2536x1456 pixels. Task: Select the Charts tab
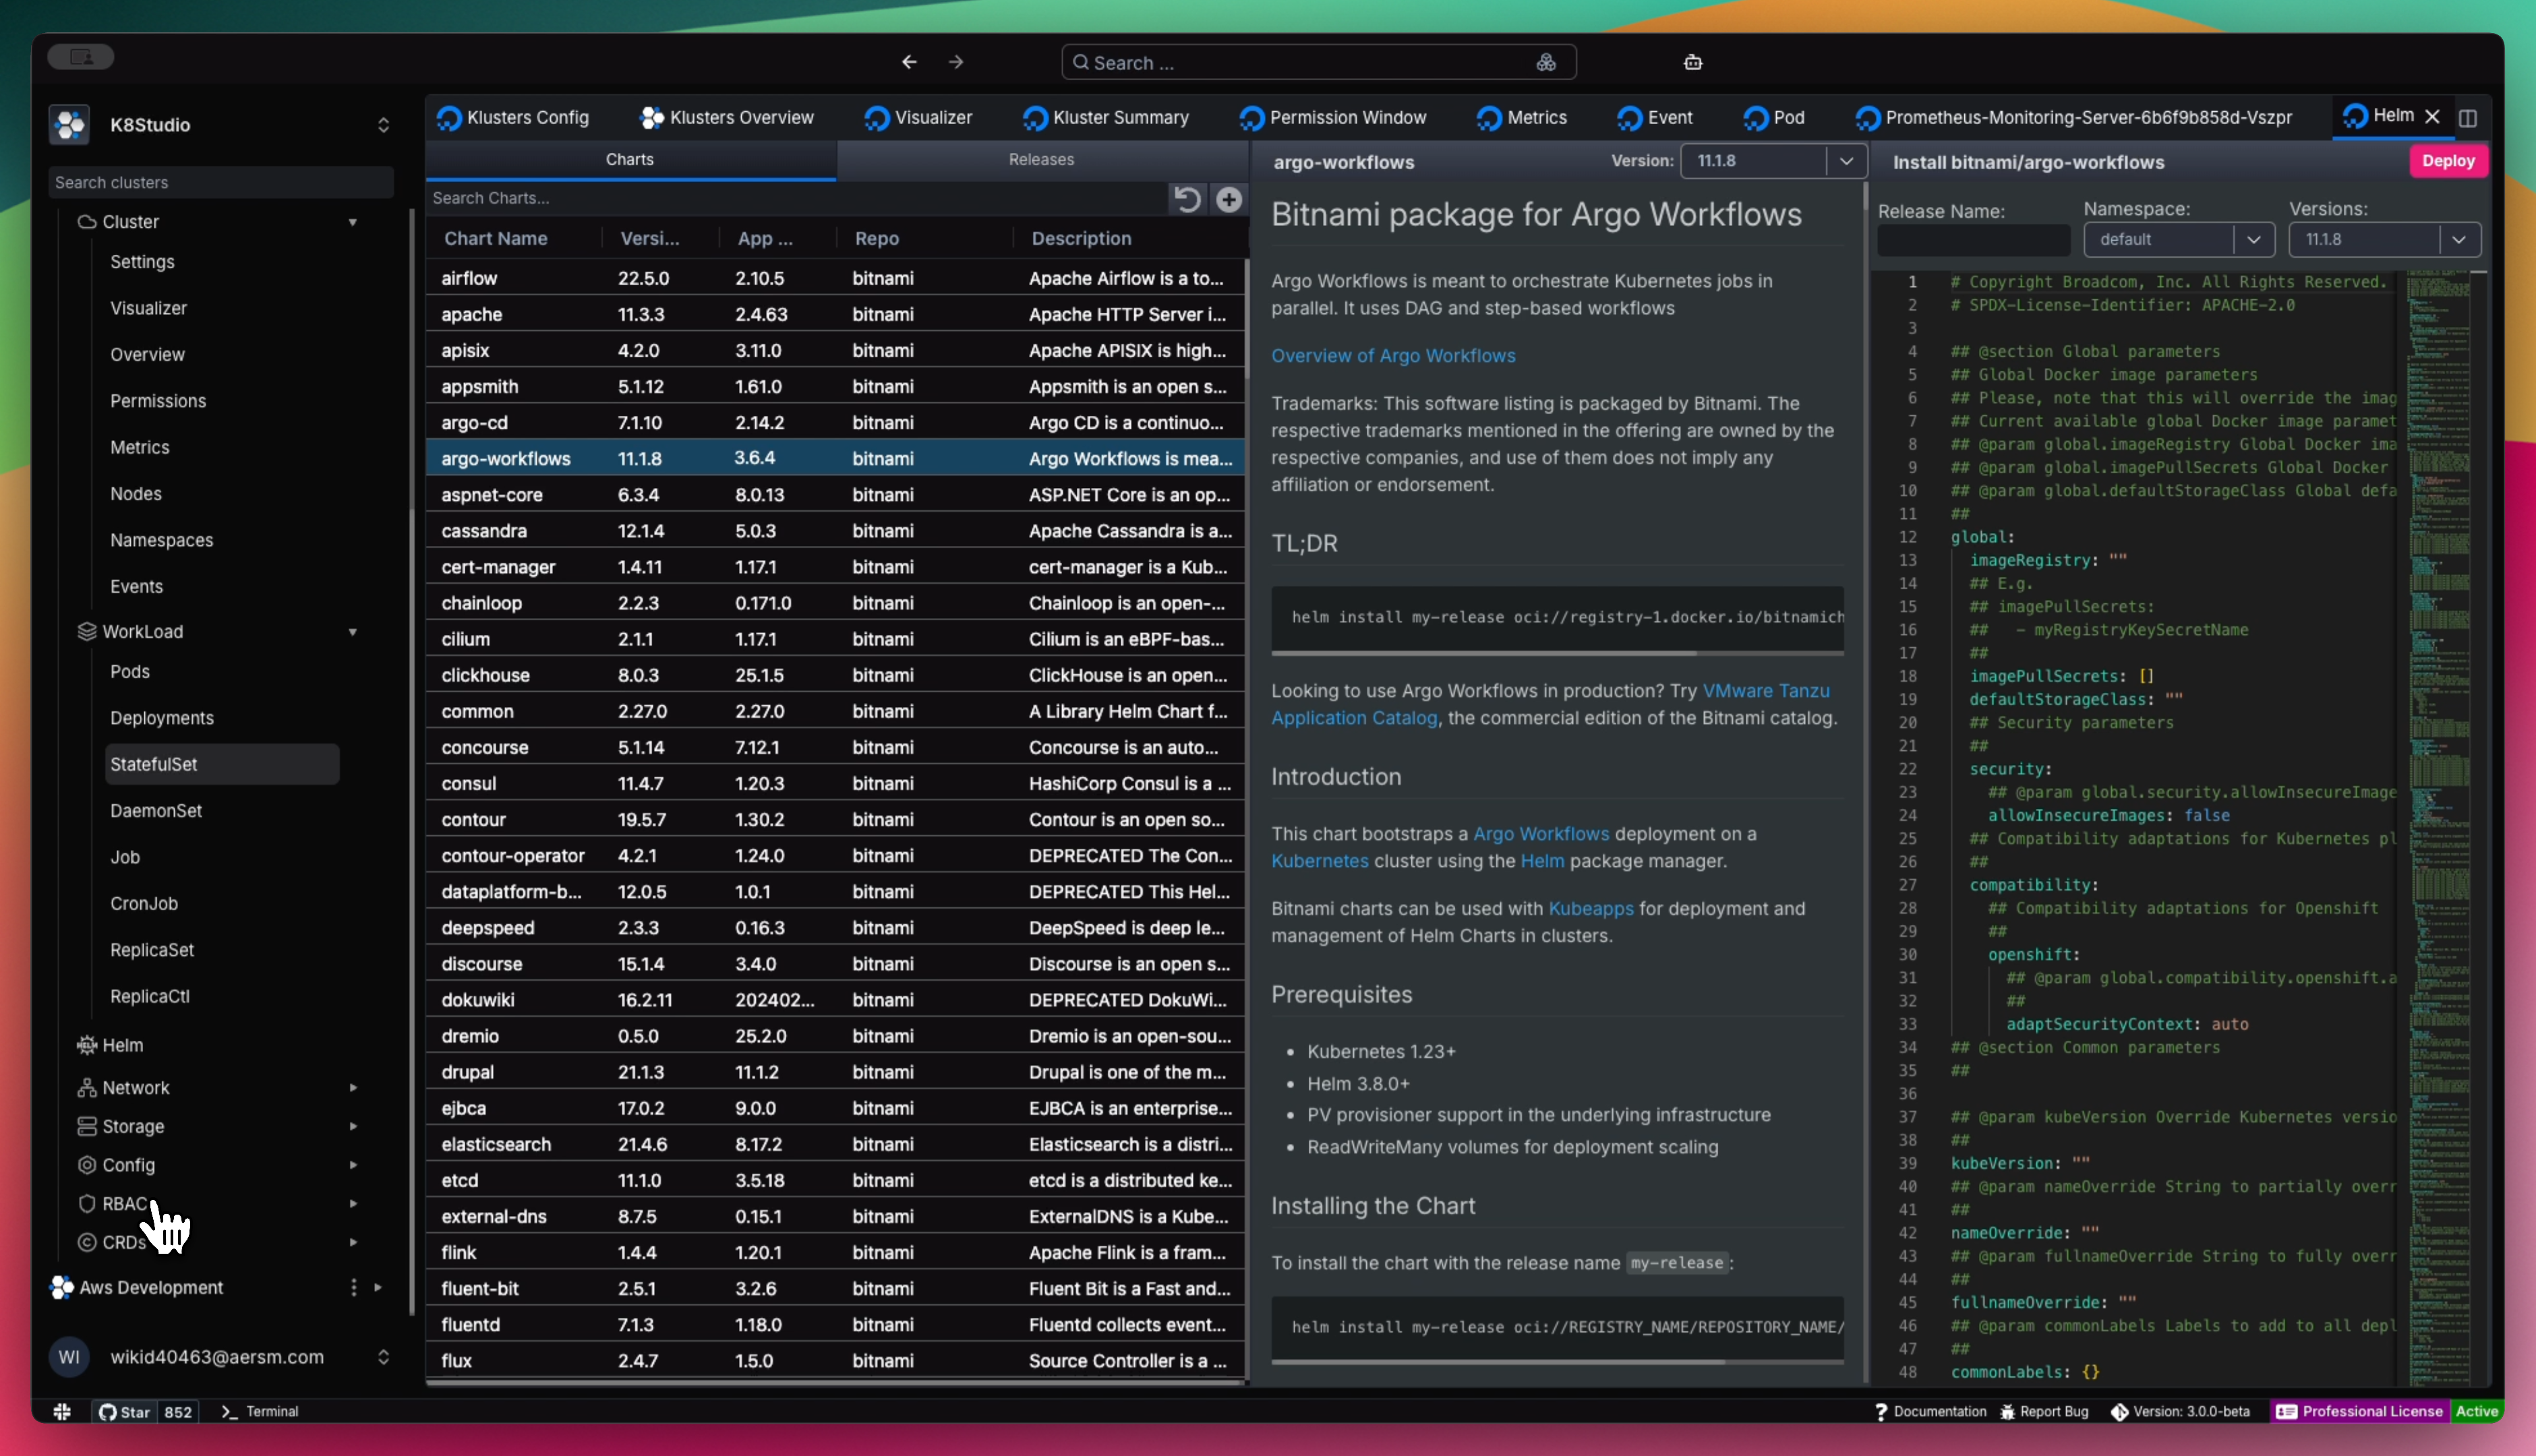630,160
